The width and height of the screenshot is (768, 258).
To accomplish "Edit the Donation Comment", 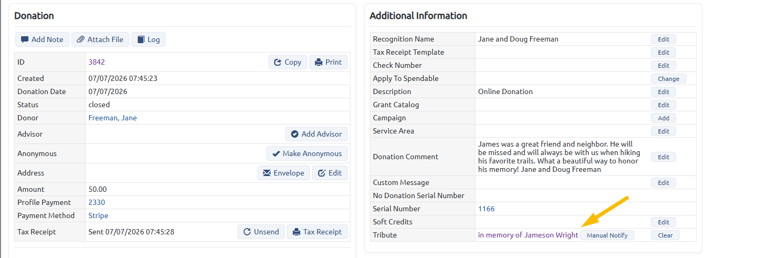I will coord(663,157).
